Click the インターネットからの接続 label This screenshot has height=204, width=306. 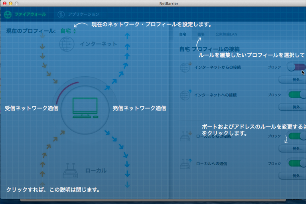[217, 67]
